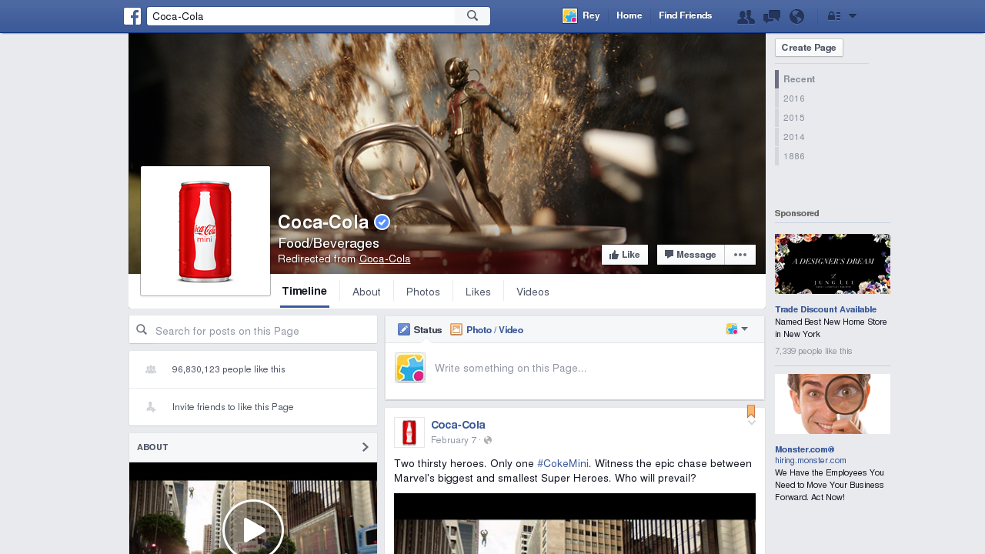Like the Coca-Cola page
This screenshot has height=554, width=985.
[x=625, y=255]
